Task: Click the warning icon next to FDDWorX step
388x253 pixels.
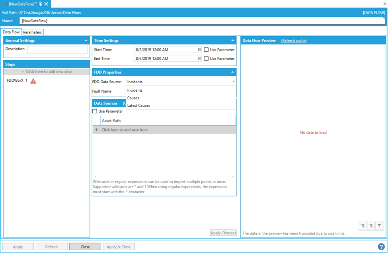Action: click(x=33, y=81)
